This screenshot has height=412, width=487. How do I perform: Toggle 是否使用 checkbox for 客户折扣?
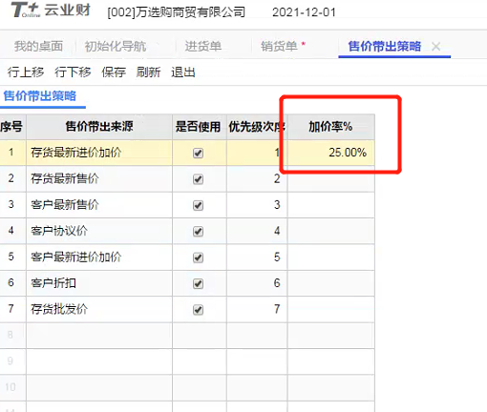[x=198, y=283]
